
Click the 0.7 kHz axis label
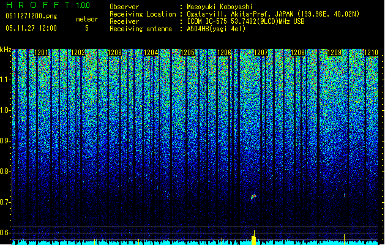point(5,202)
